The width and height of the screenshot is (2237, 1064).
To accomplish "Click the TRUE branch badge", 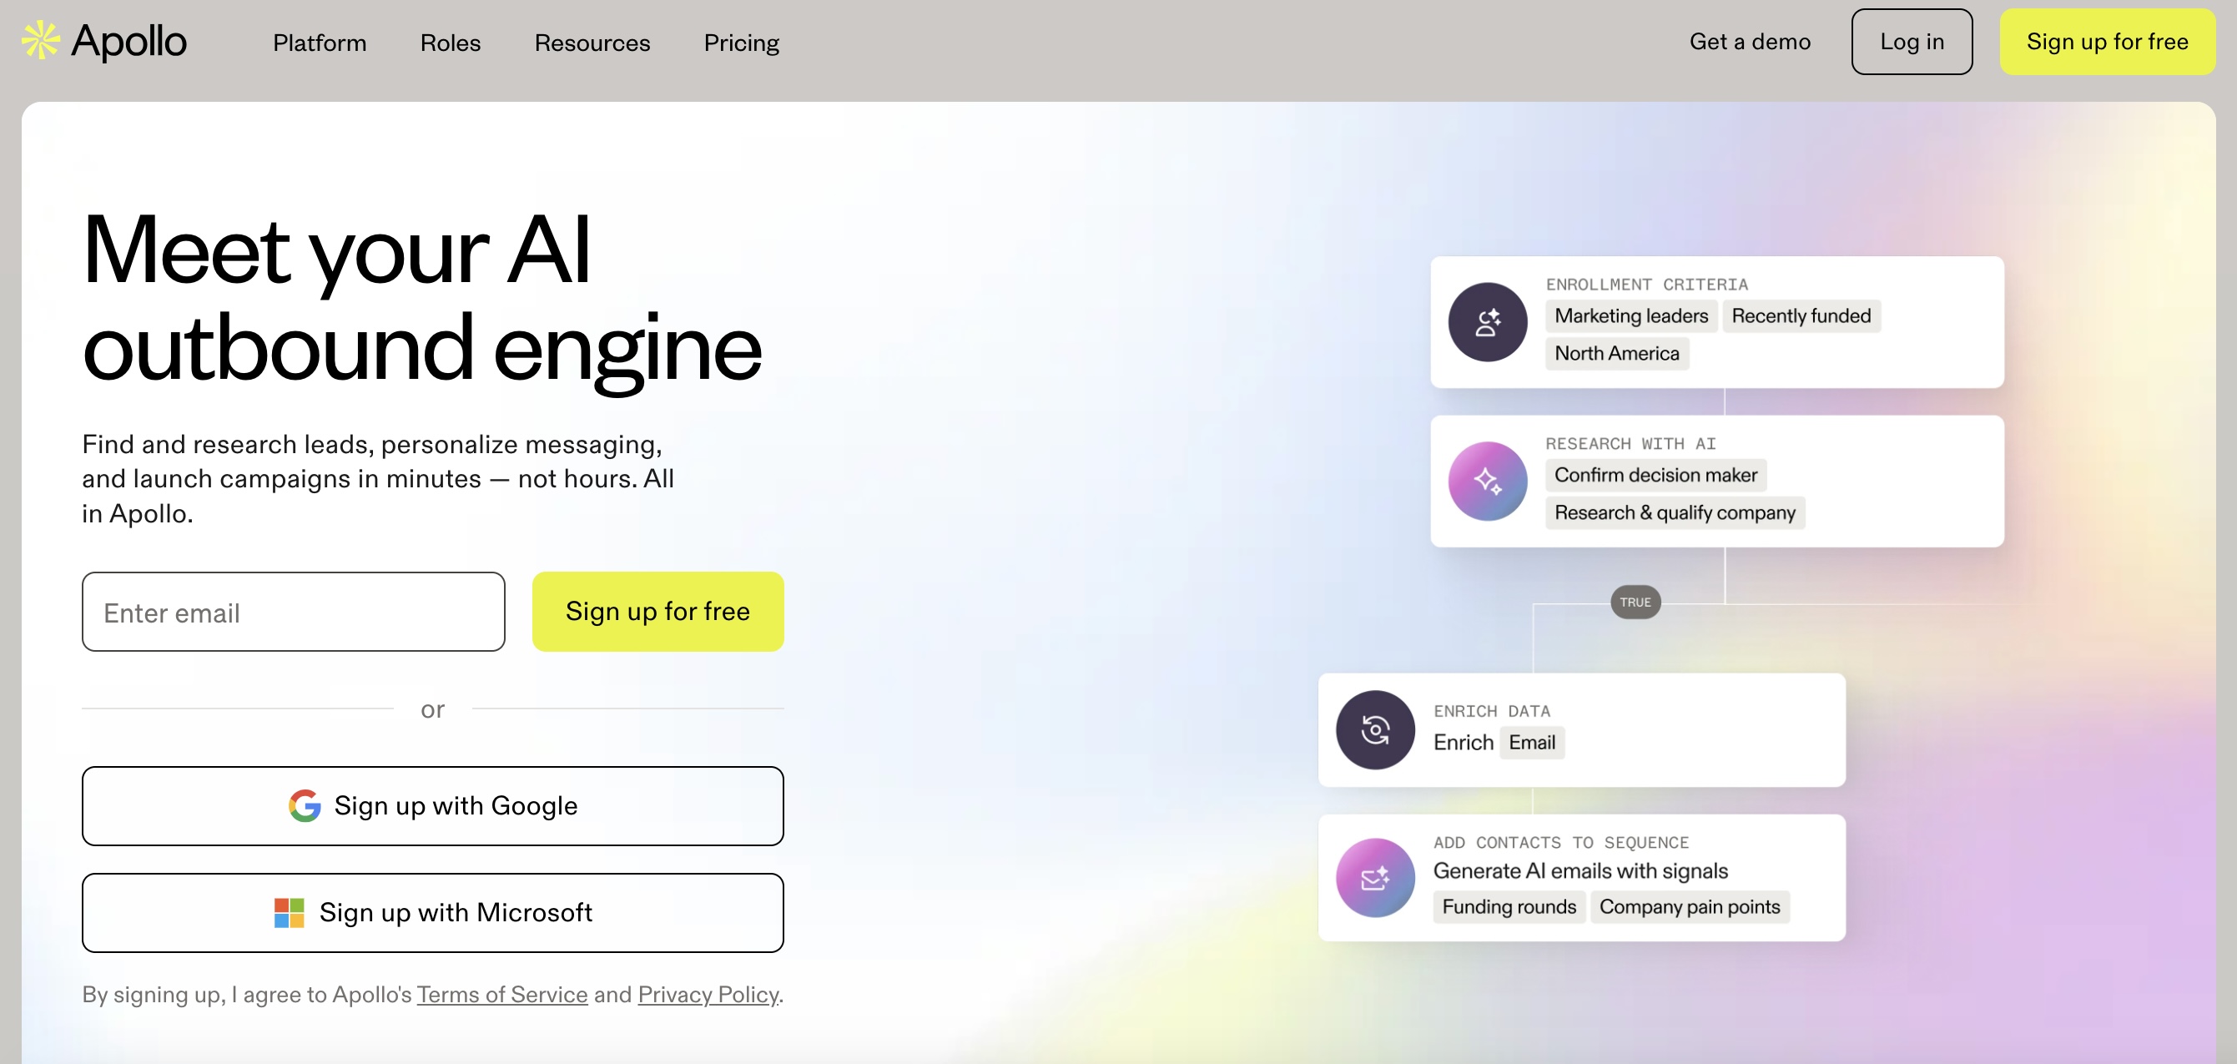I will 1635,602.
